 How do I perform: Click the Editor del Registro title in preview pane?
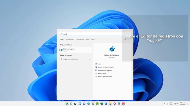[x=112, y=55]
